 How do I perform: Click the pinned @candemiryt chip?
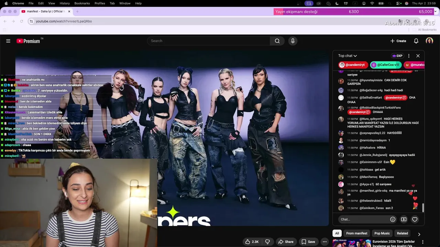(353, 65)
